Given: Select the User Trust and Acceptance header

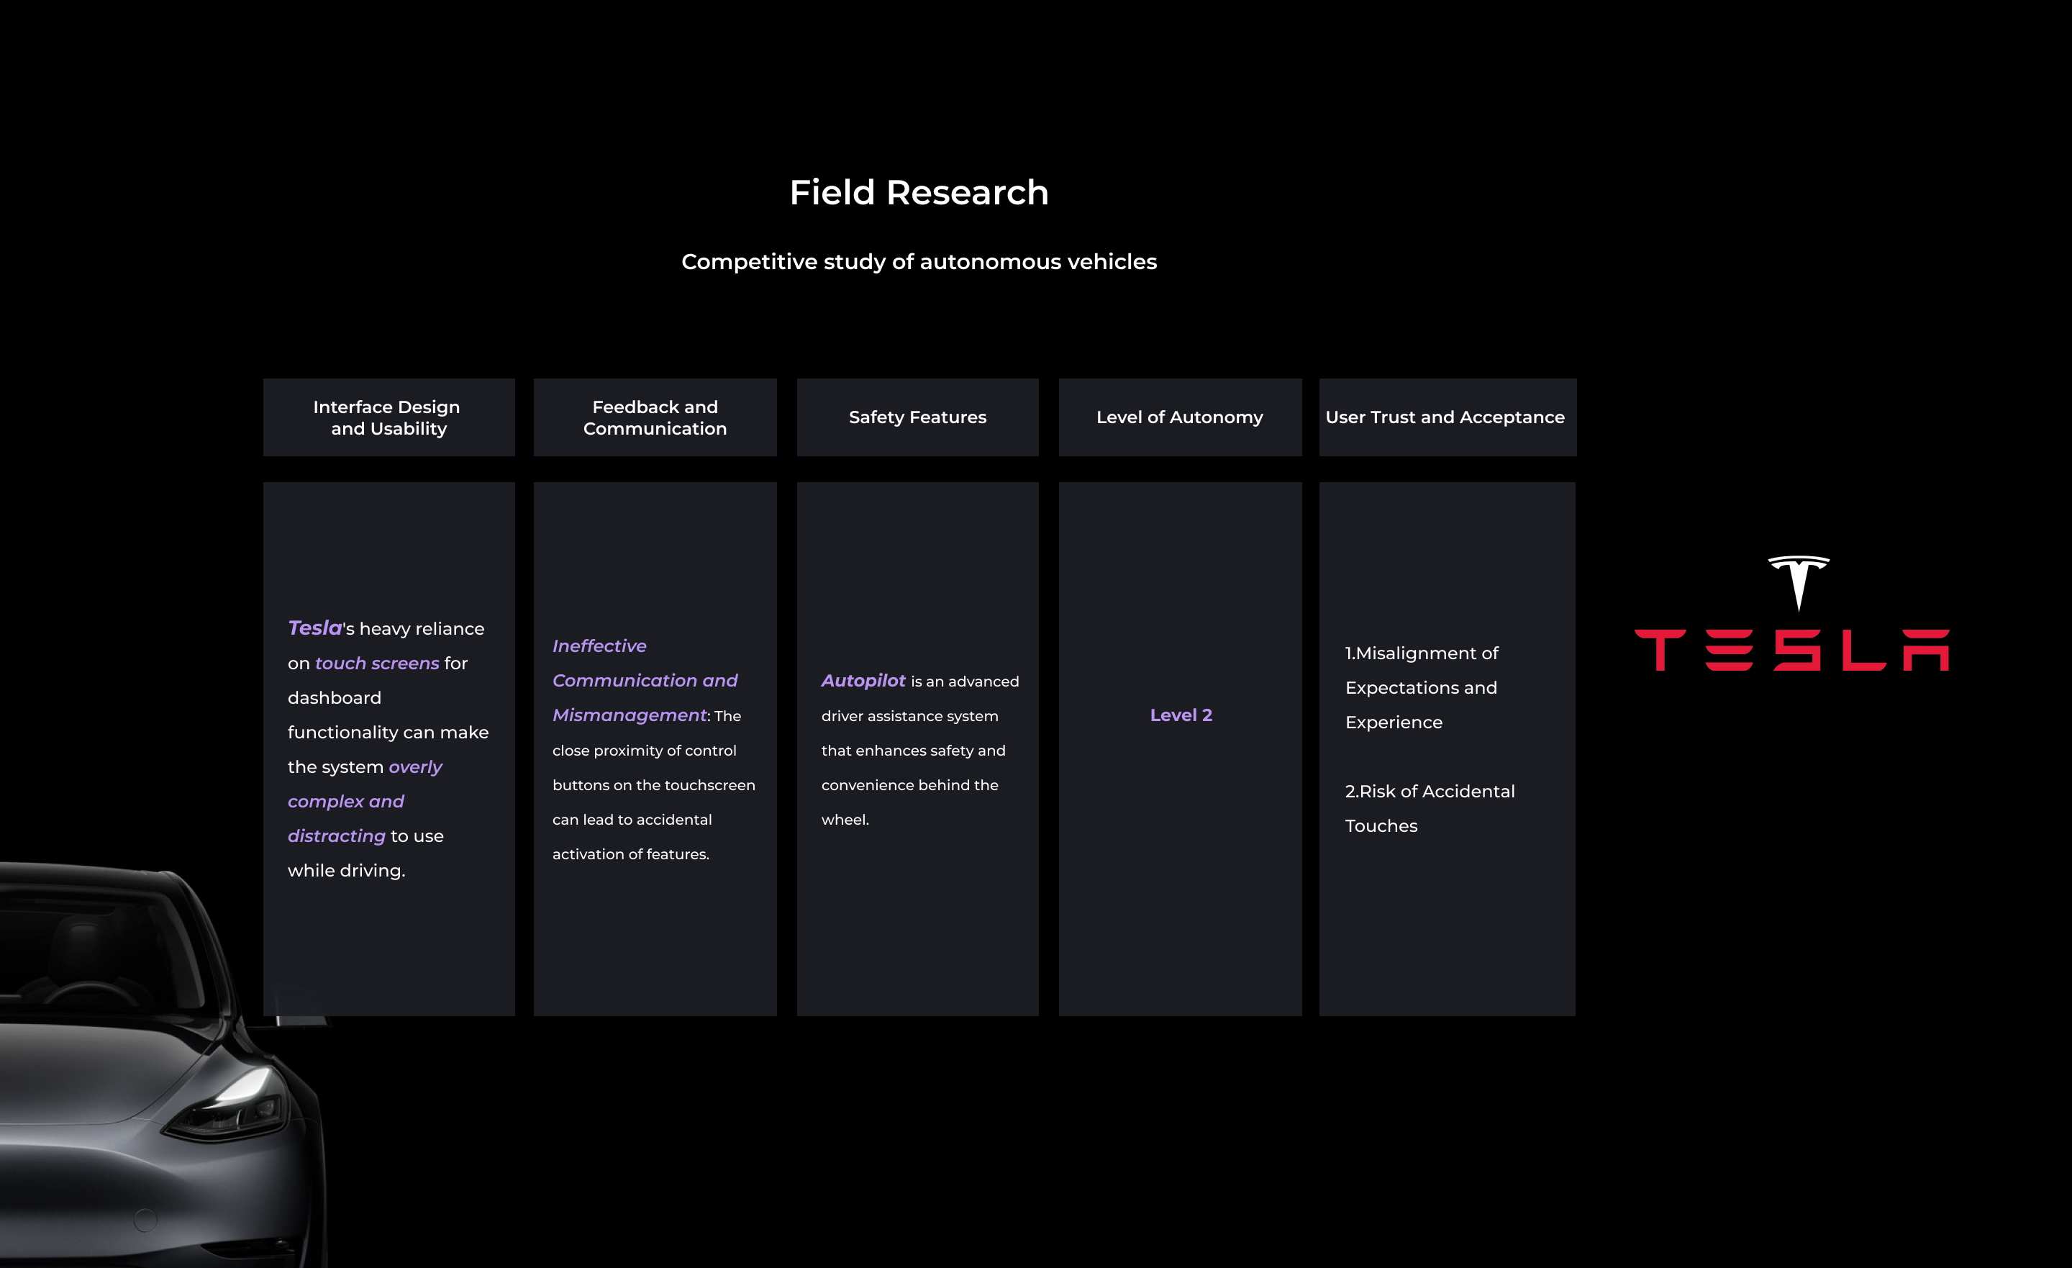Looking at the screenshot, I should pyautogui.click(x=1448, y=417).
